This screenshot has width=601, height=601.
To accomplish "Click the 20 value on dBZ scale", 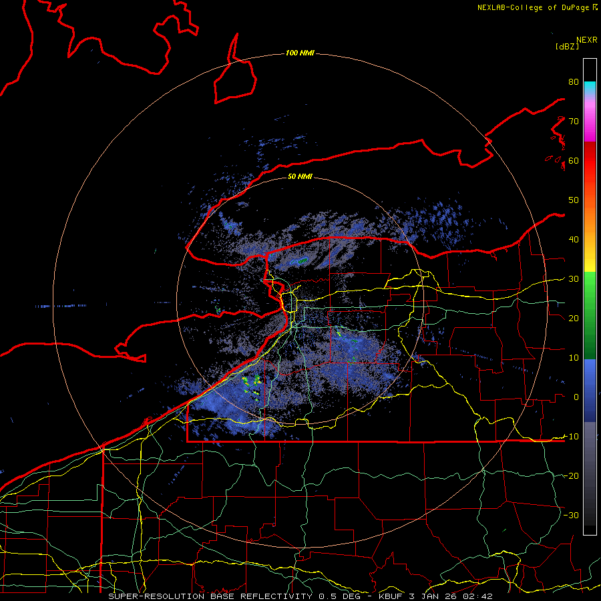I will coord(574,319).
